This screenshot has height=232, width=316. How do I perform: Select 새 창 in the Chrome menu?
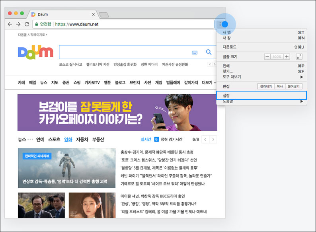[x=261, y=38]
